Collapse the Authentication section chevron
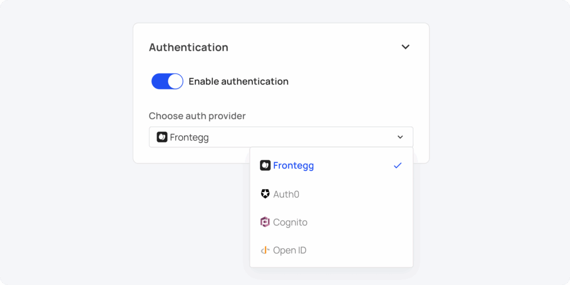Image resolution: width=570 pixels, height=285 pixels. pos(405,47)
